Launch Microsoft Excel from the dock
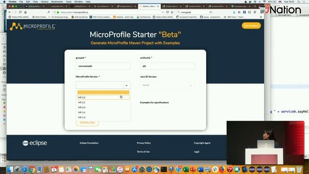The height and width of the screenshot is (174, 309). click(185, 169)
